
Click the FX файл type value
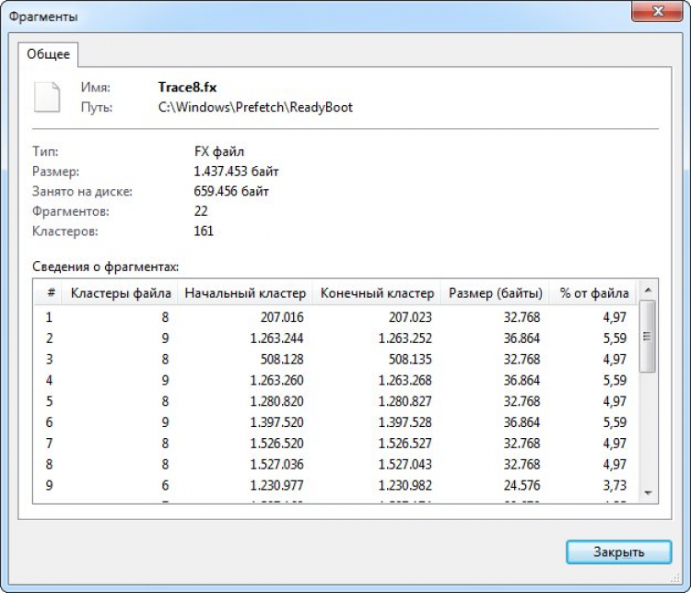click(219, 151)
